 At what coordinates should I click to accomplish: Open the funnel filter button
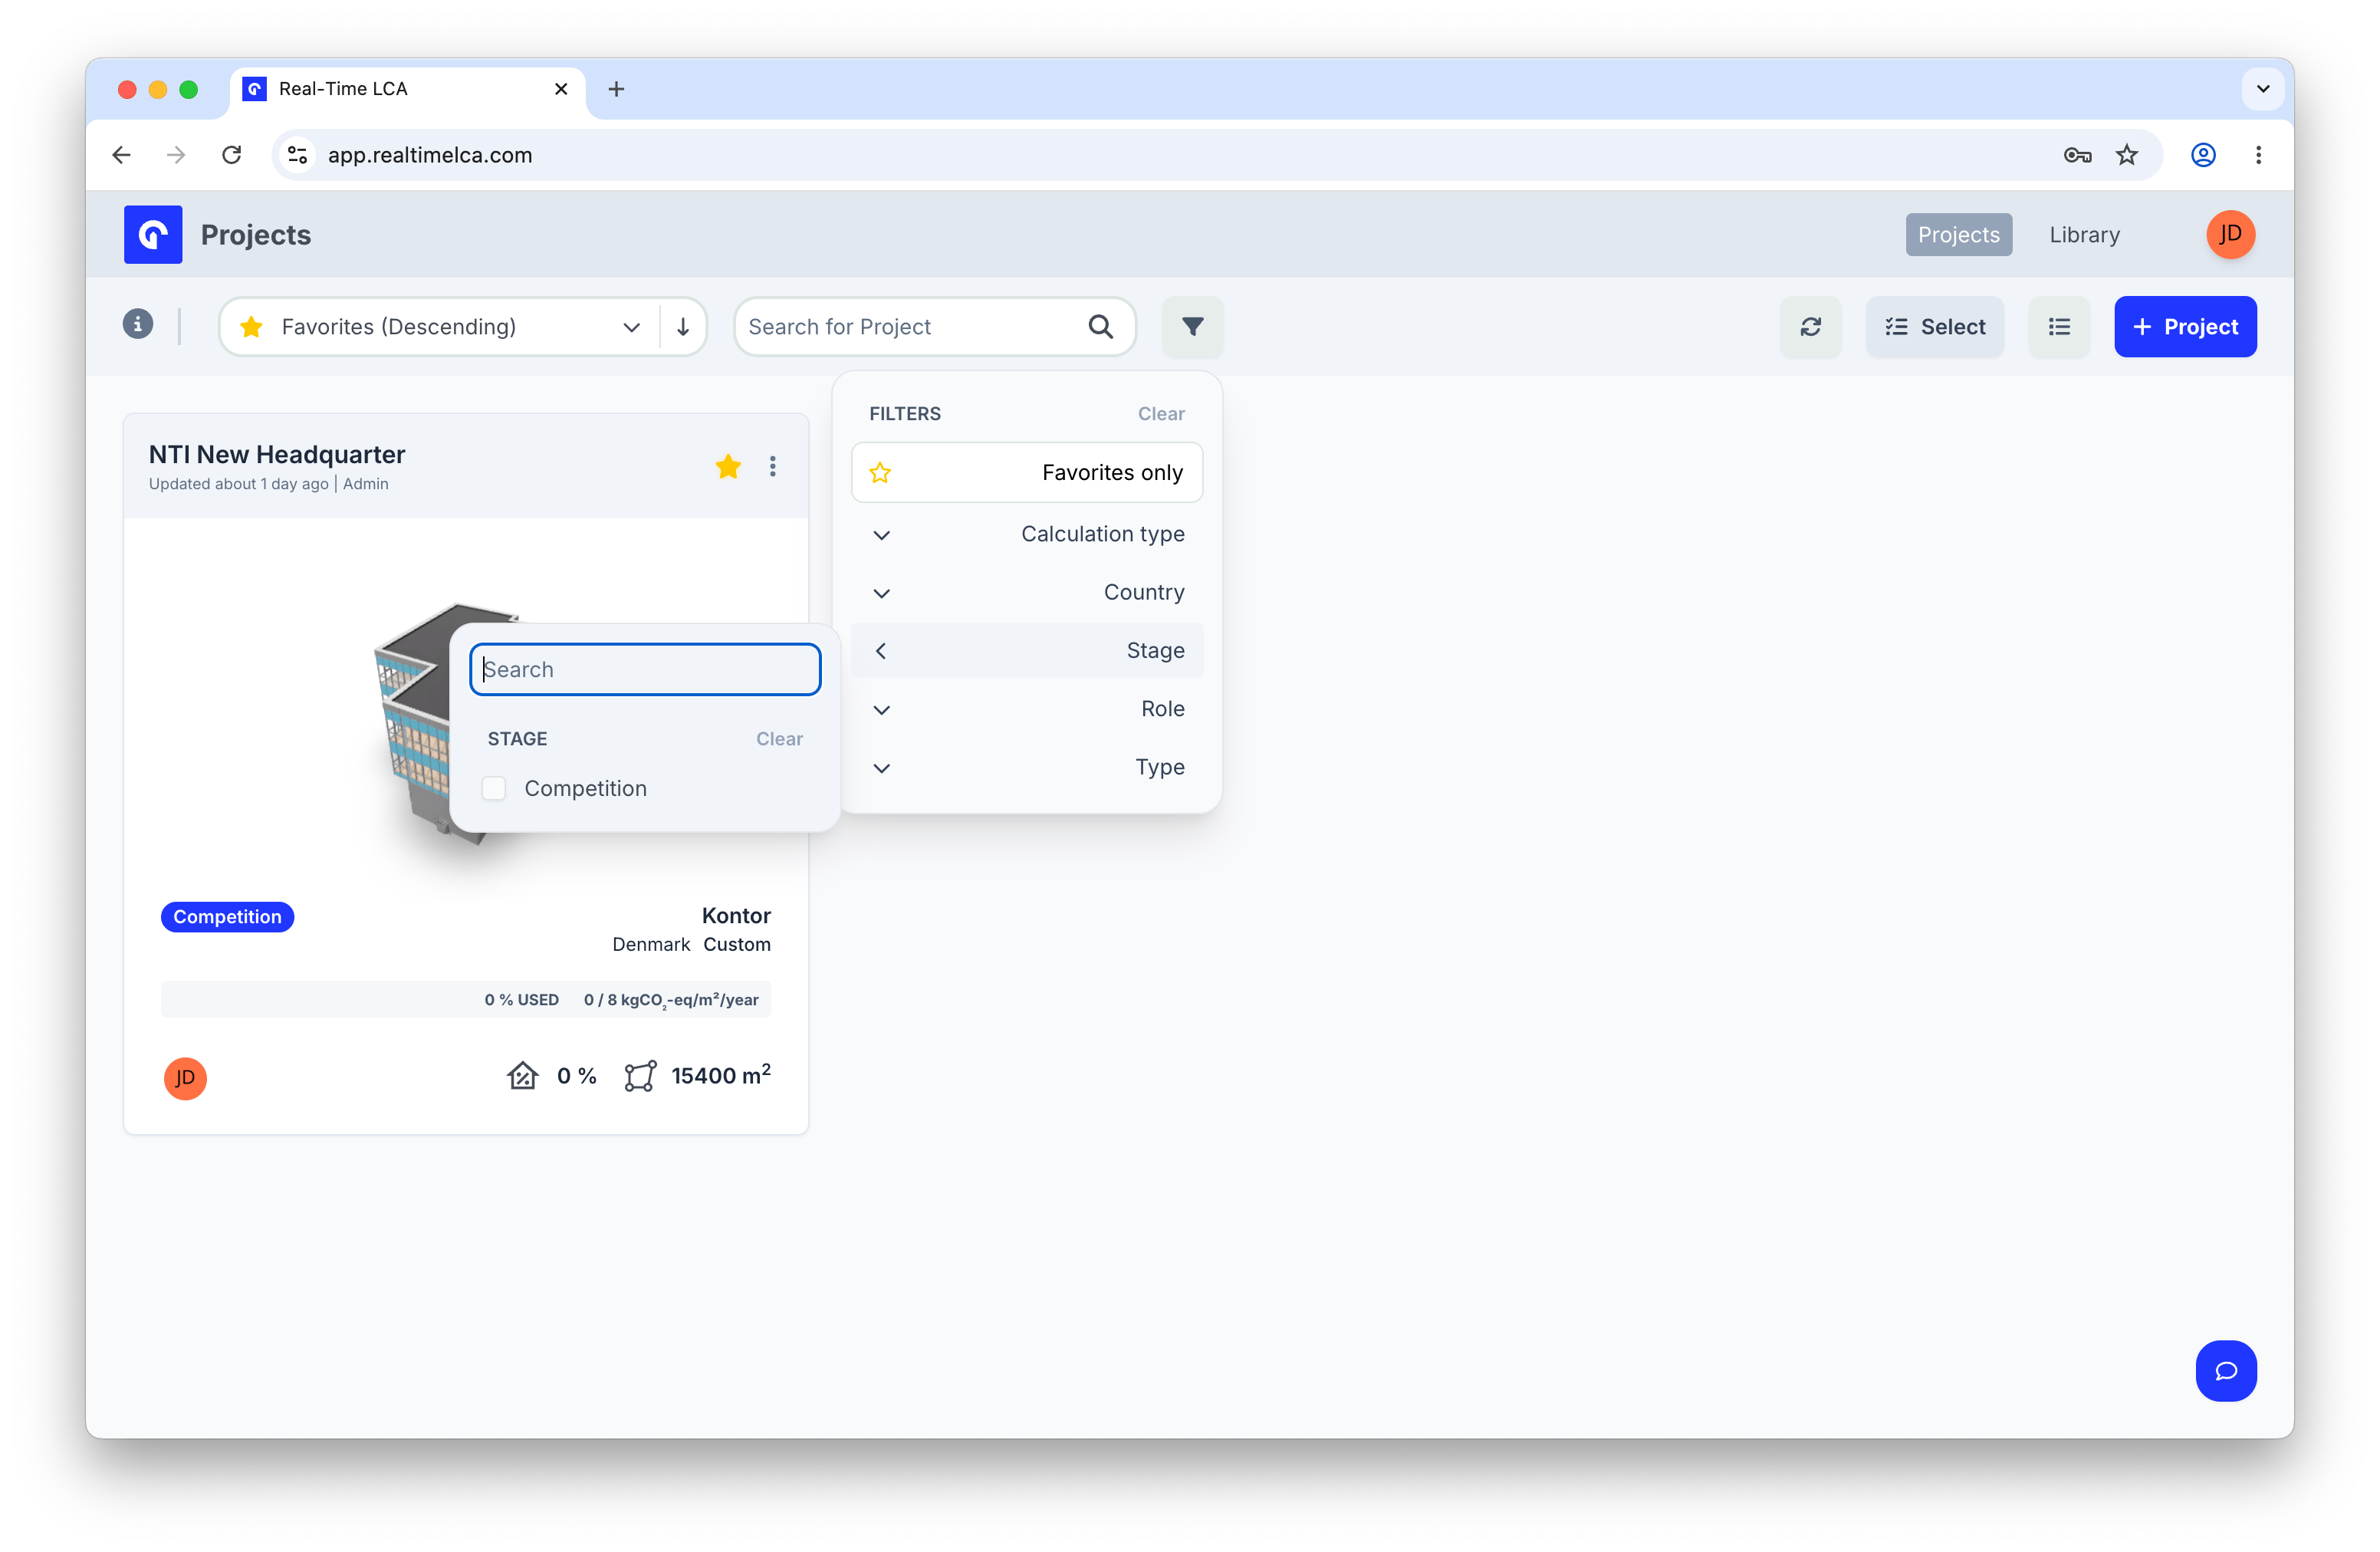[1192, 326]
